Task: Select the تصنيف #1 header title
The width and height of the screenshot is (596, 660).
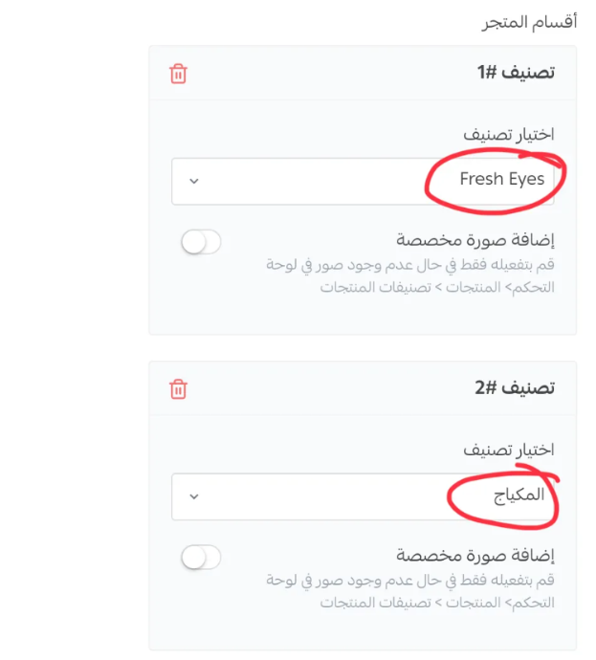Action: 517,73
